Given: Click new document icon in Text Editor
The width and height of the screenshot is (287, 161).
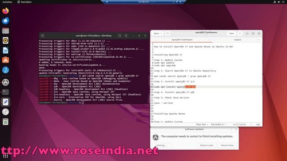Looking at the screenshot, I should tap(167, 34).
